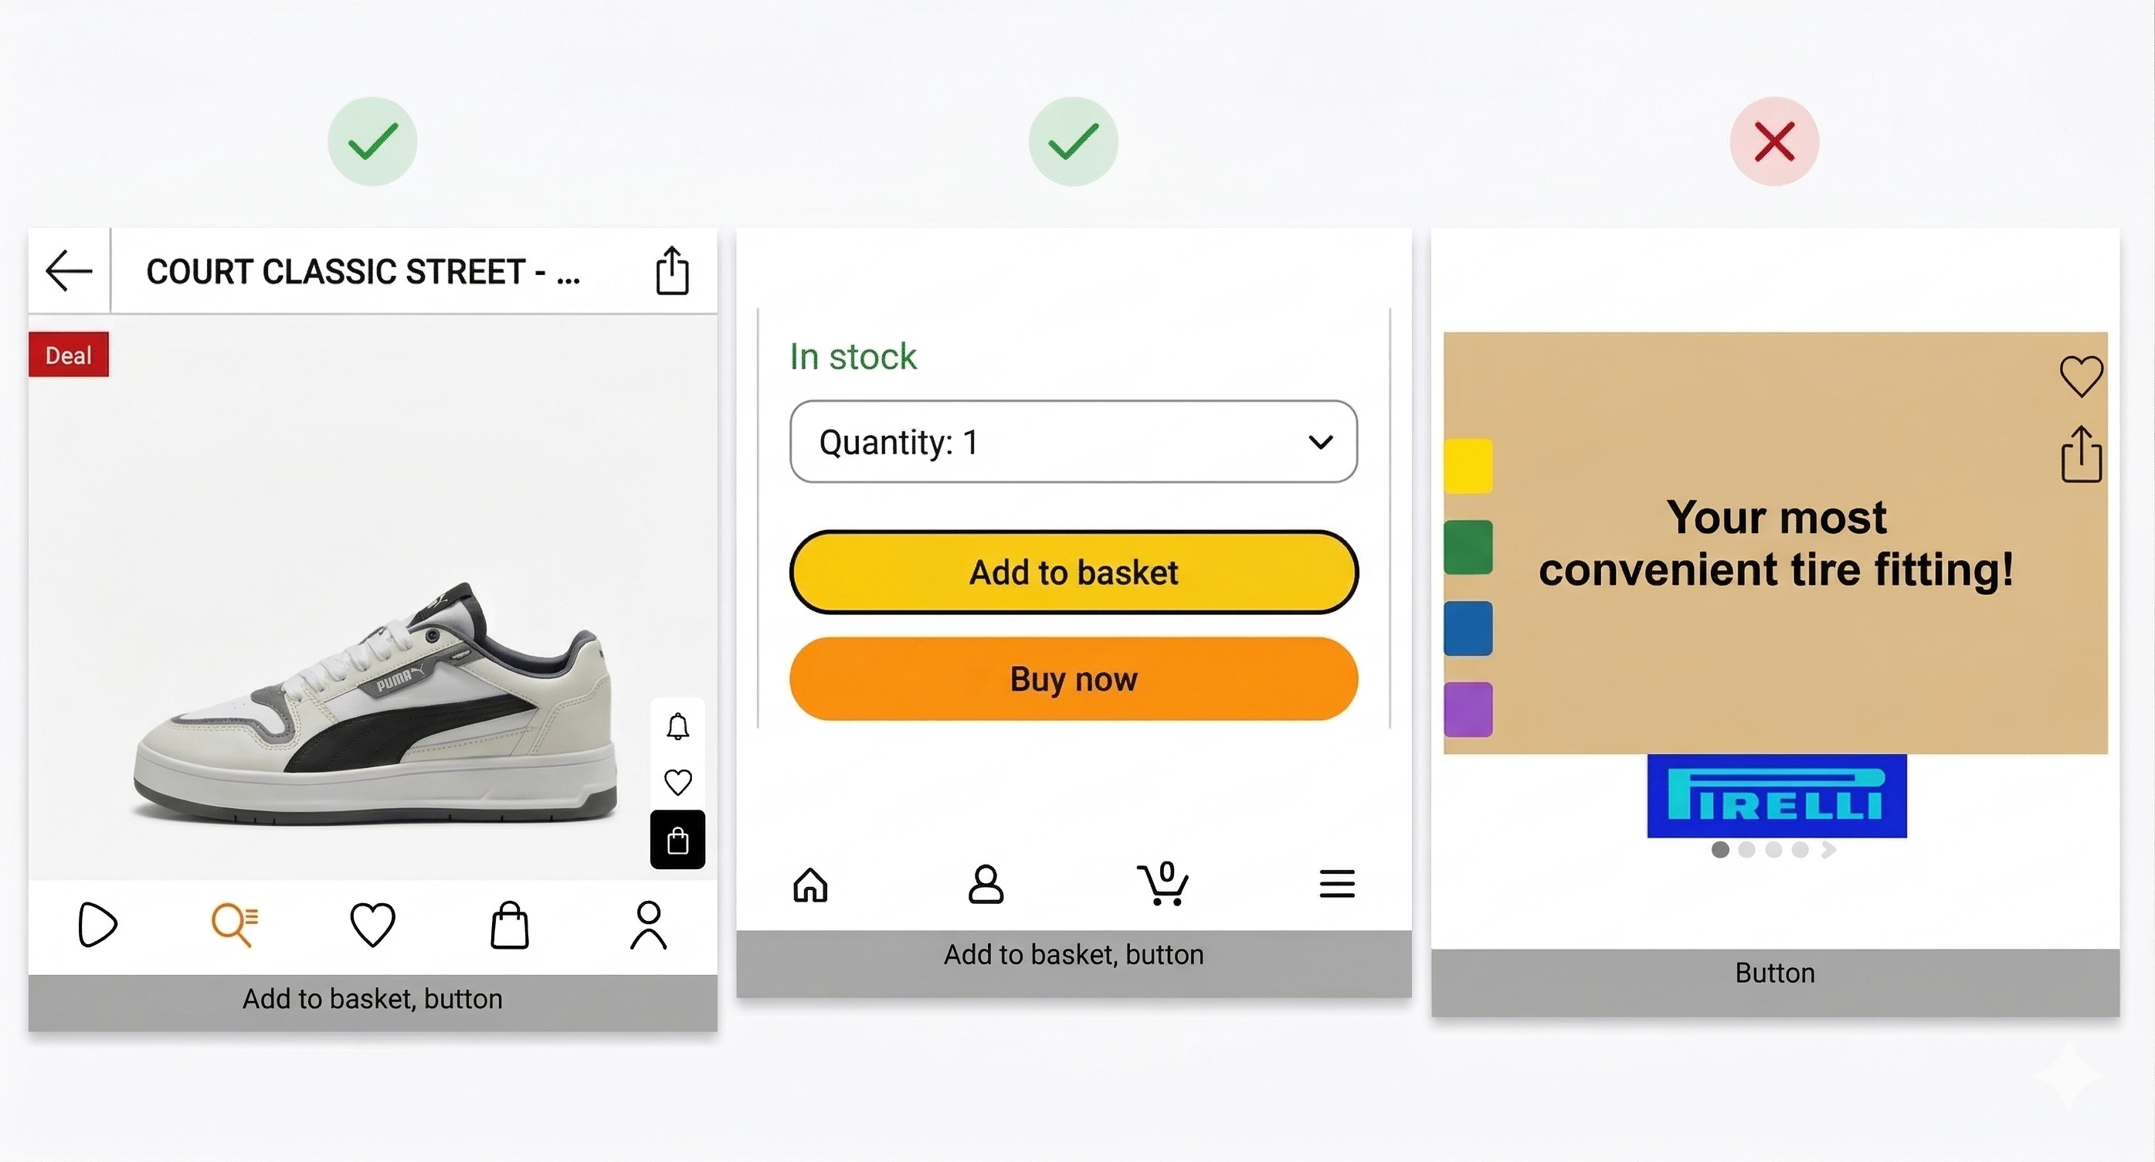The width and height of the screenshot is (2155, 1162).
Task: Tap the share icon on the Pirelli ad
Action: (2082, 454)
